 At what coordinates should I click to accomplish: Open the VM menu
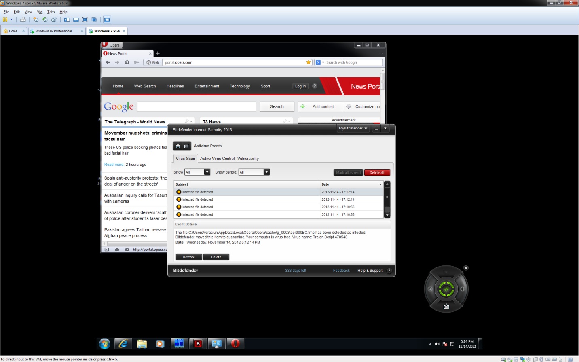point(40,12)
